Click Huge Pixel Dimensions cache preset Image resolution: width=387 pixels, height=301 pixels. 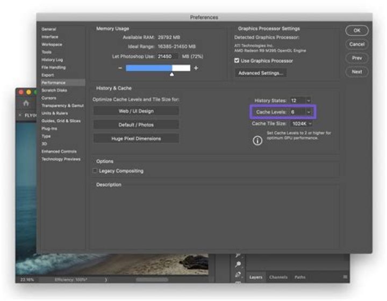point(136,138)
